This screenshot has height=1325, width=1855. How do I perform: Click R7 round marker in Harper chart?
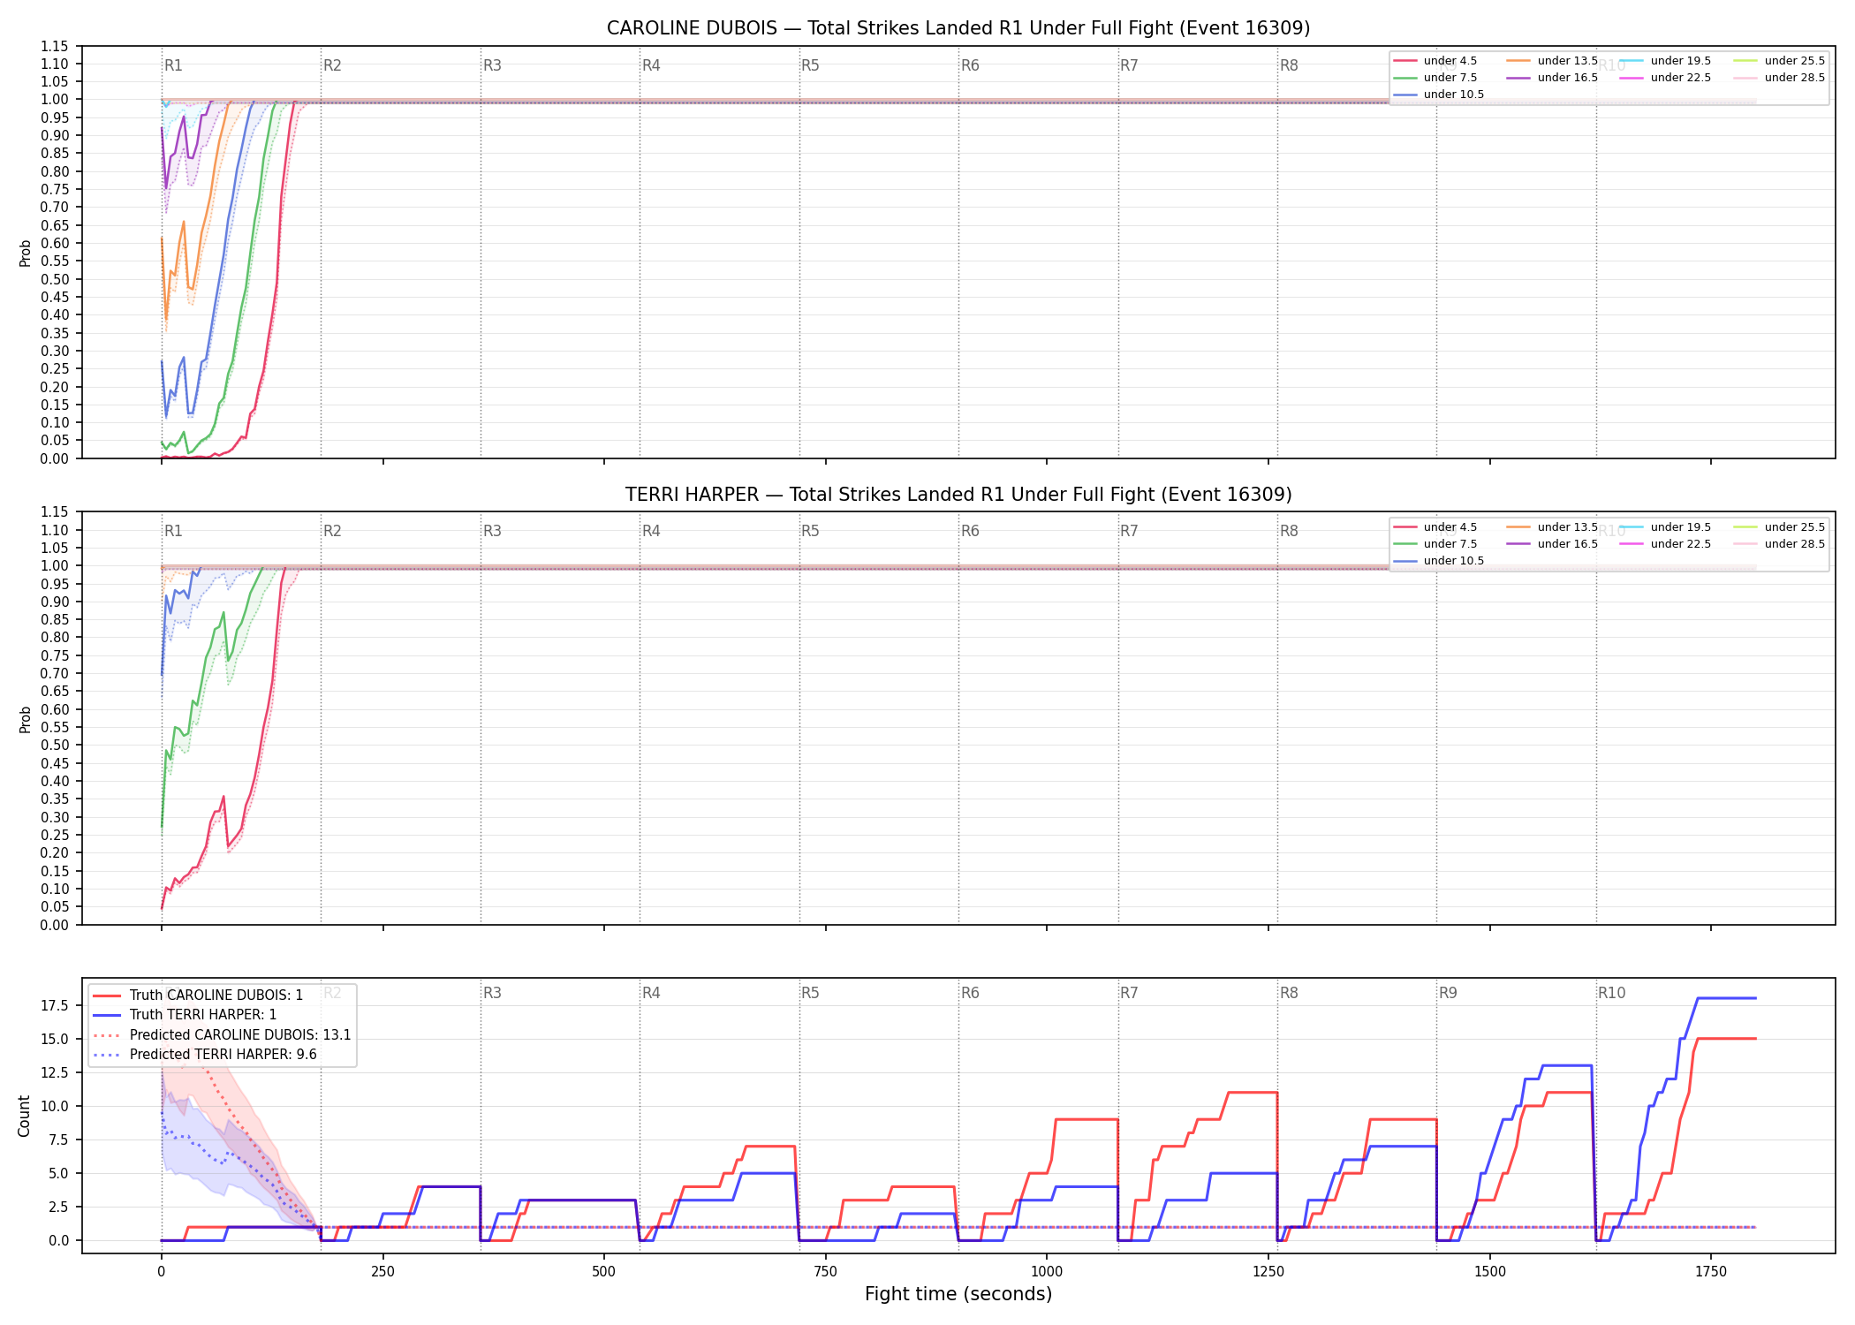click(1129, 531)
